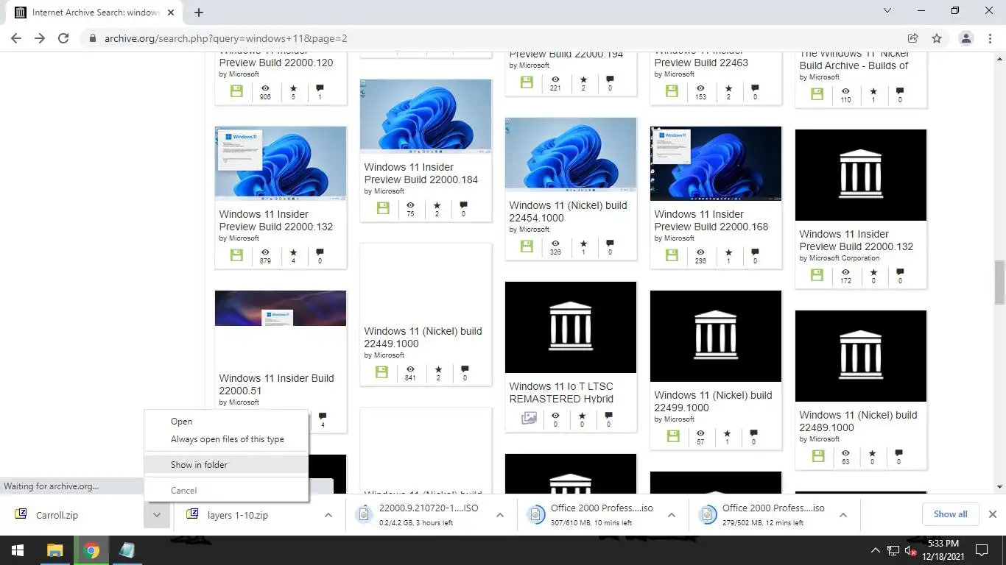Click the muted volume tray icon
1006x565 pixels.
(910, 550)
